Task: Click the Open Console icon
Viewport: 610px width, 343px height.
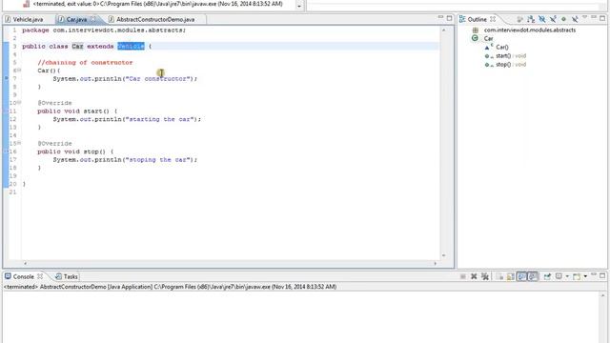Action: tap(577, 276)
